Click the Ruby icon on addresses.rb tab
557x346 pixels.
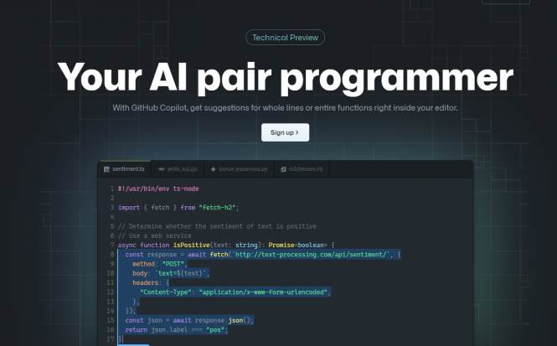click(283, 169)
